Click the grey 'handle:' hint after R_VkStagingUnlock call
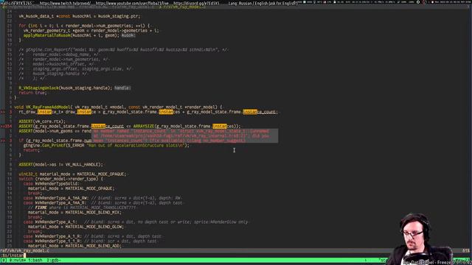This screenshot has width=472, height=265. (x=122, y=88)
